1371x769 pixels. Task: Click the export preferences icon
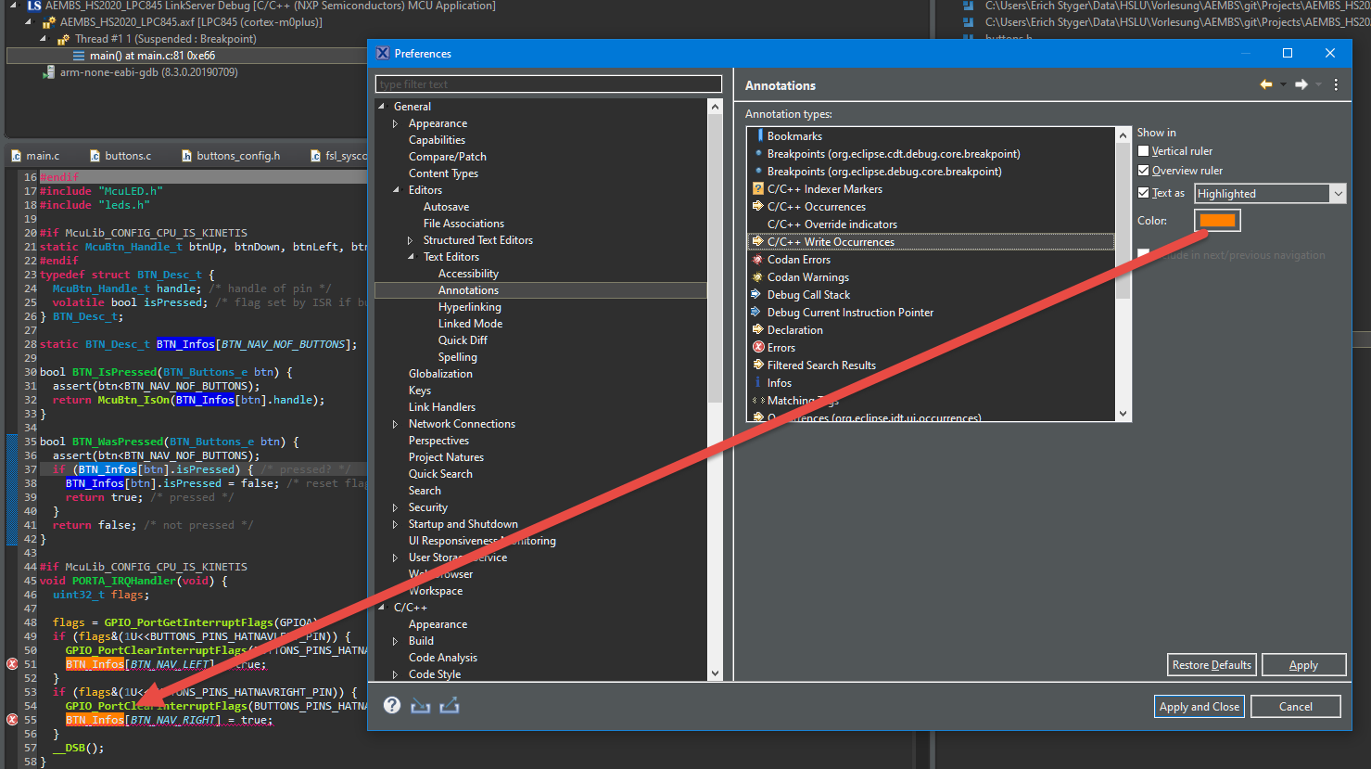450,706
